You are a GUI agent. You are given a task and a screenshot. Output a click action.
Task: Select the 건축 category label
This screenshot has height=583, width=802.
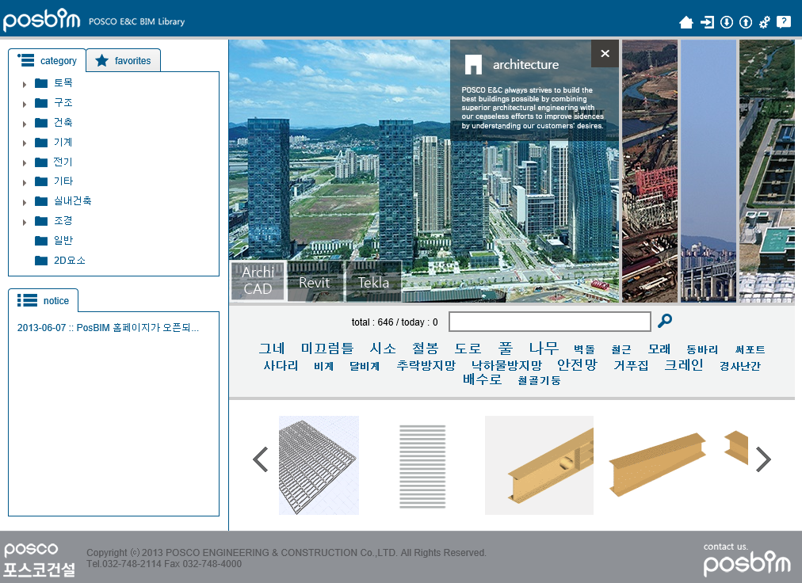point(63,123)
